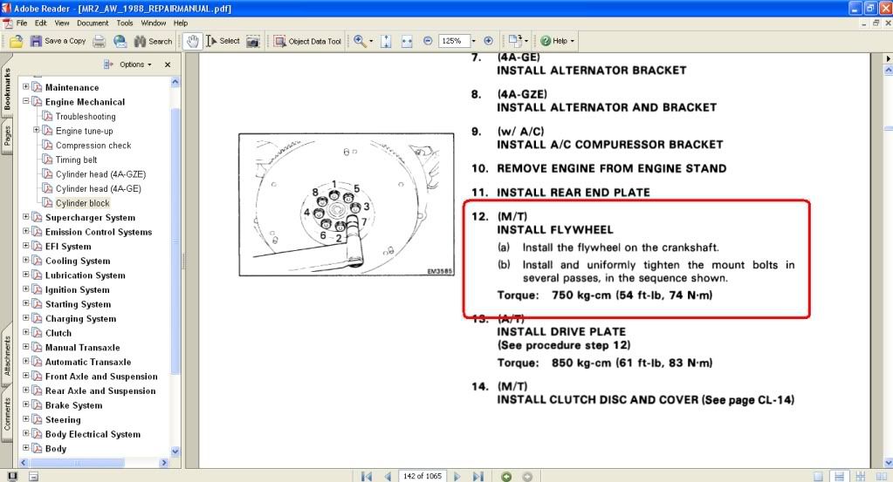This screenshot has height=482, width=893.
Task: Print the document with the printer icon
Action: (x=100, y=41)
